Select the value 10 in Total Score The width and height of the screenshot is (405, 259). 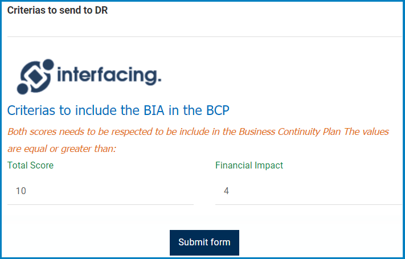(x=21, y=191)
